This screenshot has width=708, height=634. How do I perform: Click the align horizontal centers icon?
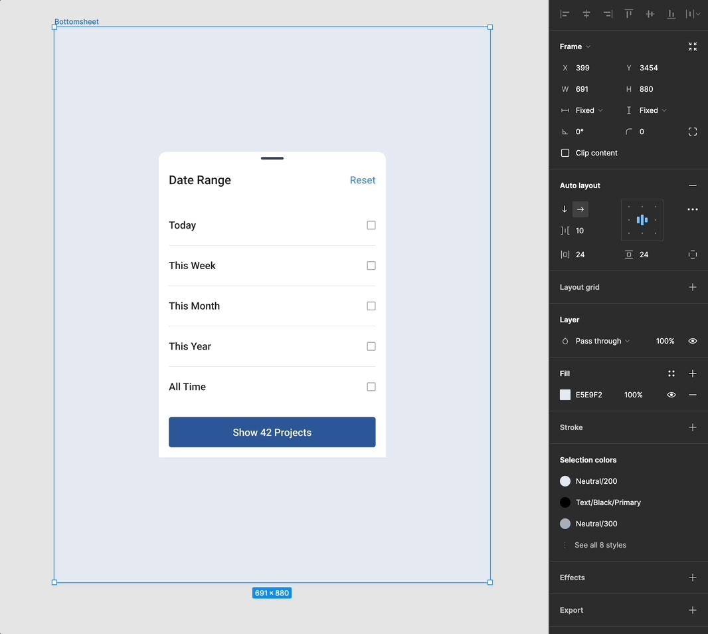click(x=586, y=14)
